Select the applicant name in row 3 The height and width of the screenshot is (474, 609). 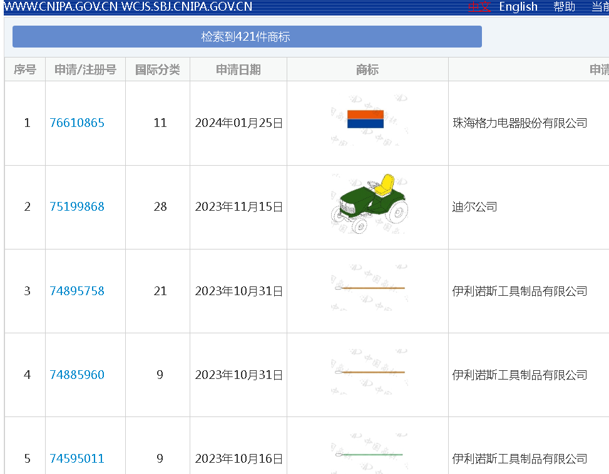[x=519, y=291]
